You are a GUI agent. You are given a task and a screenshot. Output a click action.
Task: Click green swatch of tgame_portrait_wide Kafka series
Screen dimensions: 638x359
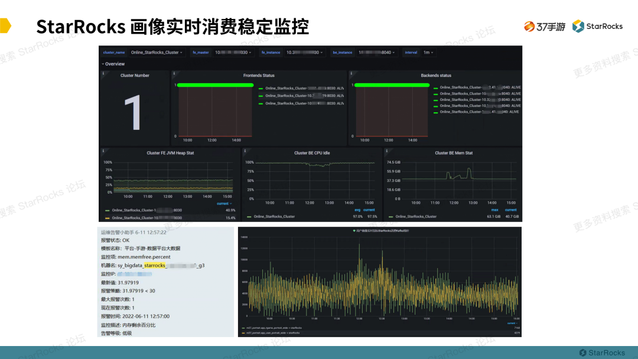[243, 328]
